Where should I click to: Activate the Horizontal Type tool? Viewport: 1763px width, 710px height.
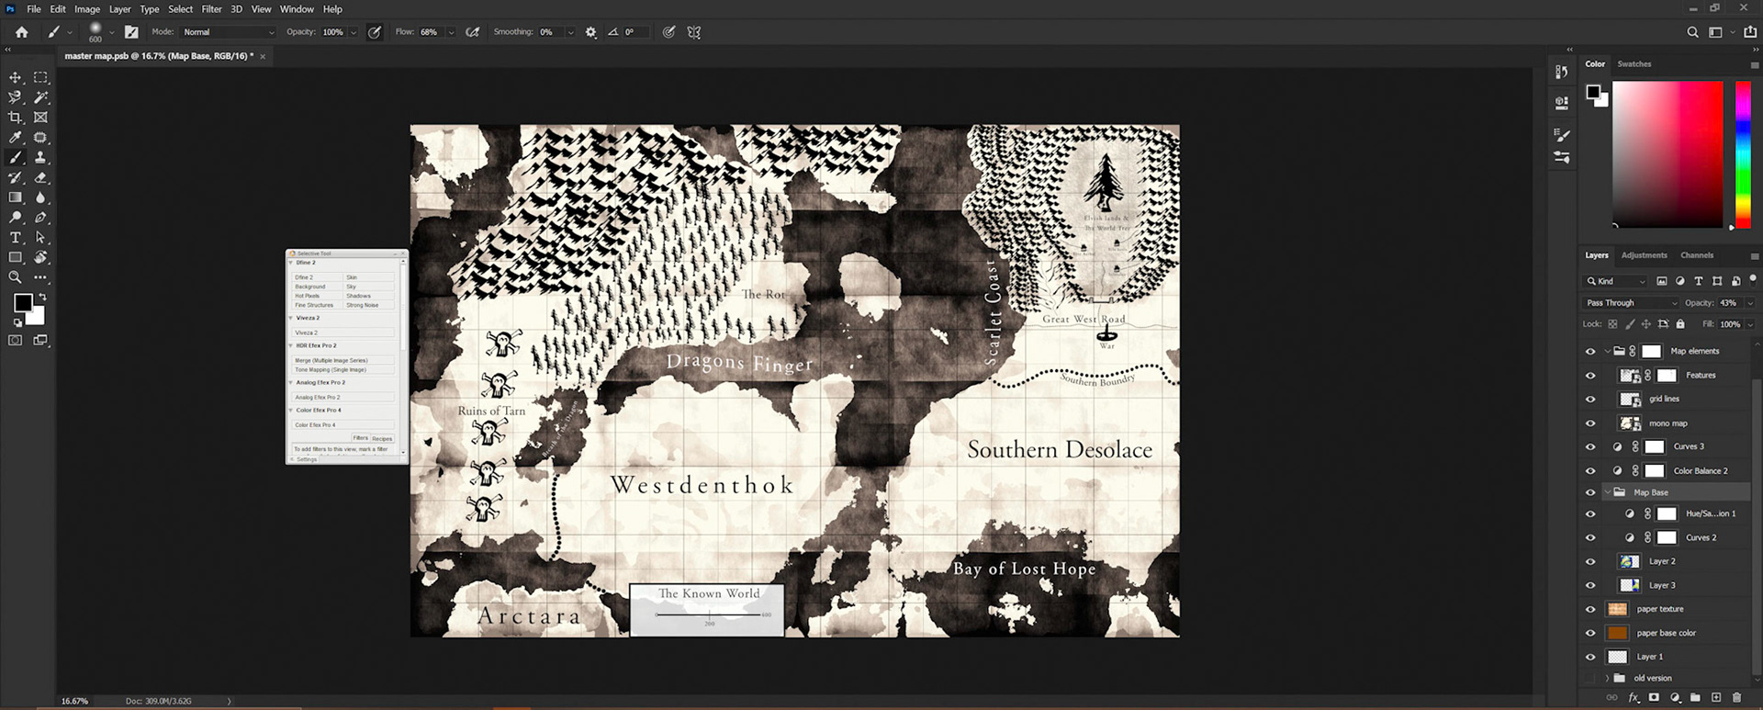16,238
